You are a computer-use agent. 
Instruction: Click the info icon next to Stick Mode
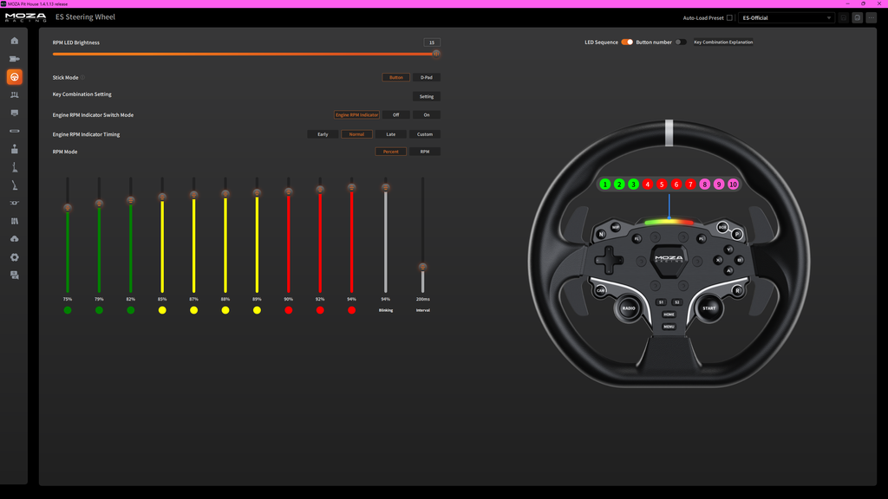click(82, 77)
